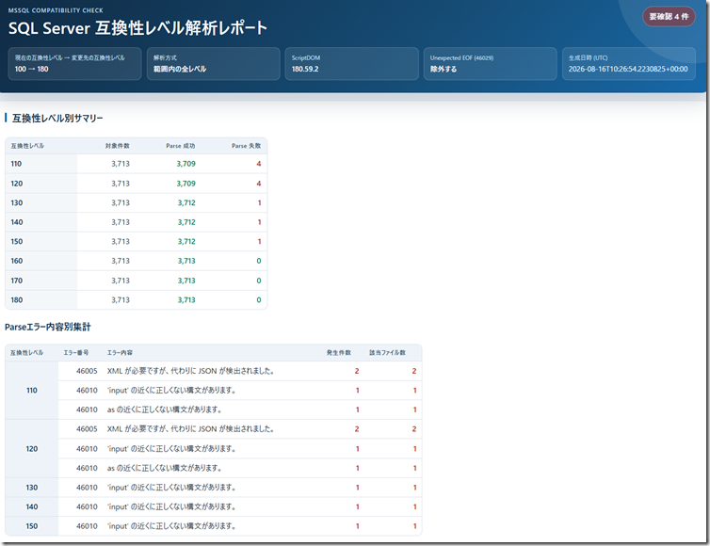
Task: Click the エラー内容 column header
Action: (120, 353)
